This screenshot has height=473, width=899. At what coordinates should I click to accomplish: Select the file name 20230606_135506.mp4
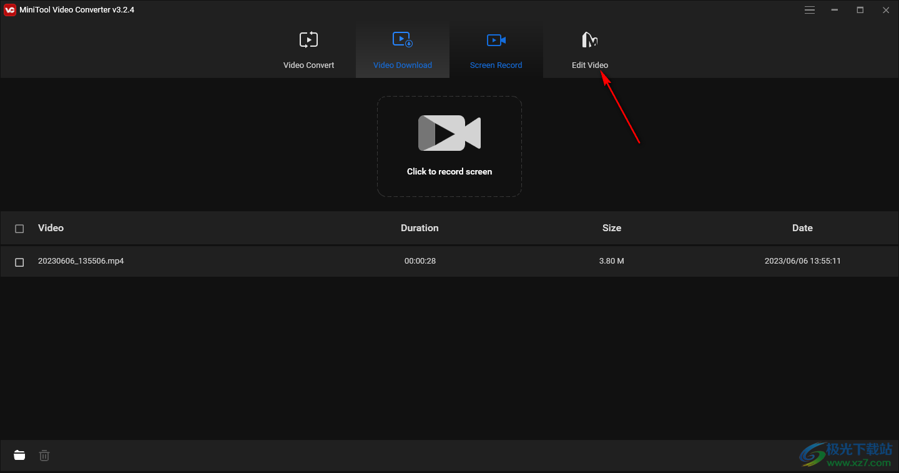[x=81, y=261]
